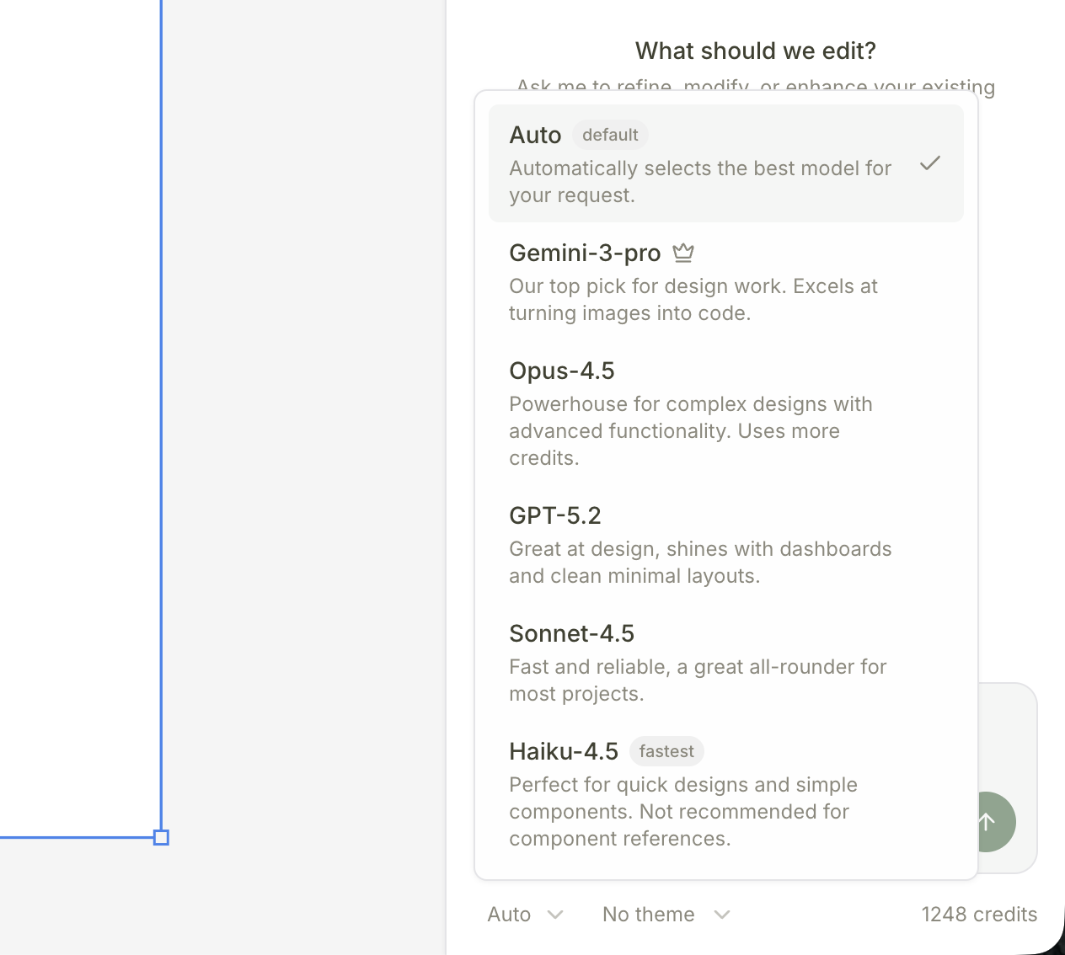Select the Opus-4.5 model
Viewport: 1065px width, 955px height.
(561, 371)
